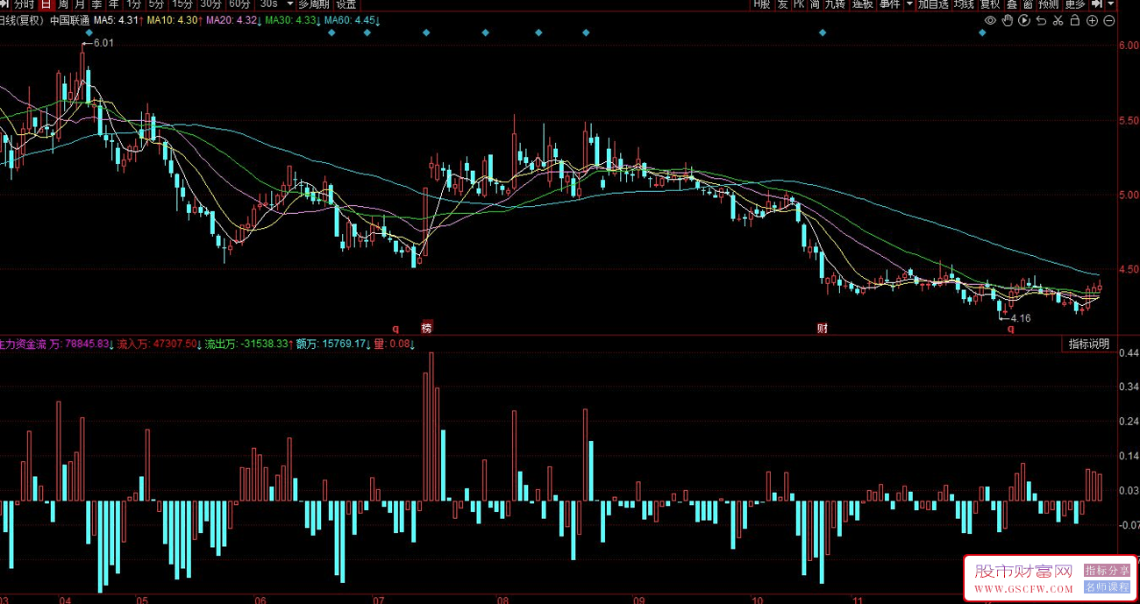Click the diamond event marker above the 财 marker
This screenshot has width=1140, height=604.
[823, 32]
